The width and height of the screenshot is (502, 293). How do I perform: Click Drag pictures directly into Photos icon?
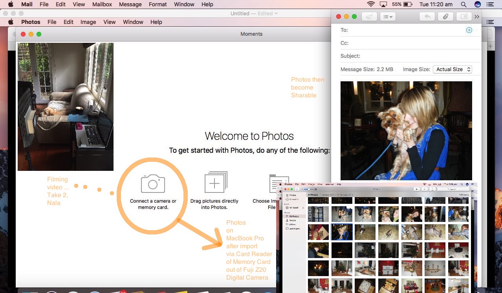tap(216, 182)
